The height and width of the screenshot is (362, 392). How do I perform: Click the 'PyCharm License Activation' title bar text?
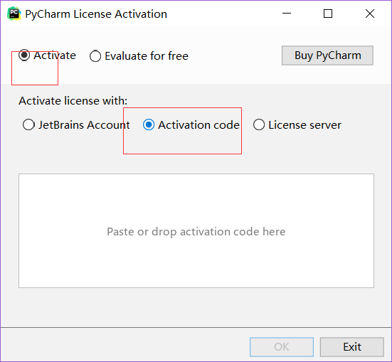tap(96, 14)
